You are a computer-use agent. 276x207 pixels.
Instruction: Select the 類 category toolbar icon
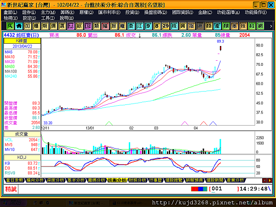96,26
